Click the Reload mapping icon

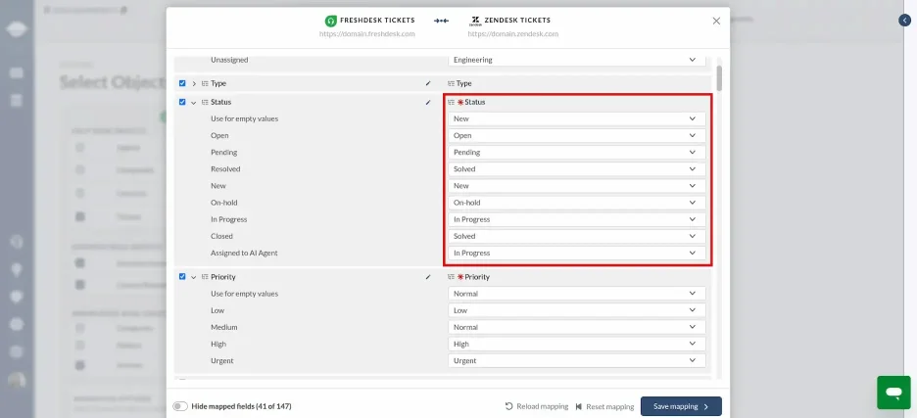508,406
